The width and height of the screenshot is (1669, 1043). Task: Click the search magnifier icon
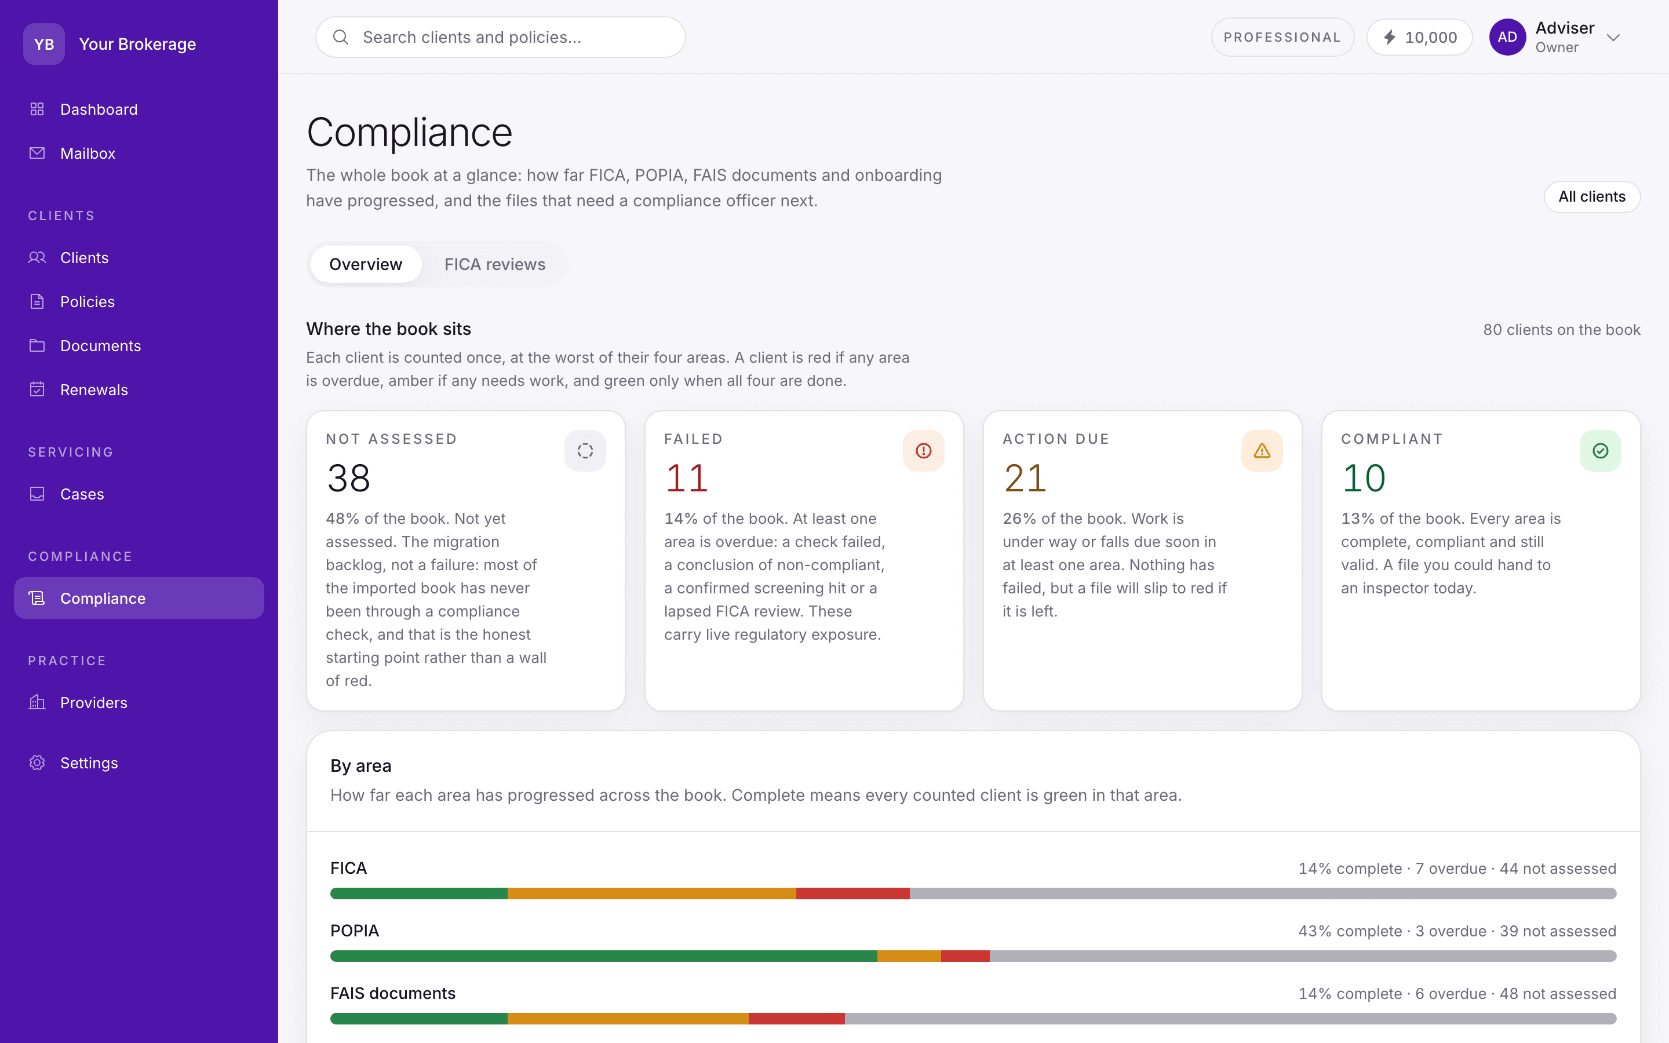point(341,37)
